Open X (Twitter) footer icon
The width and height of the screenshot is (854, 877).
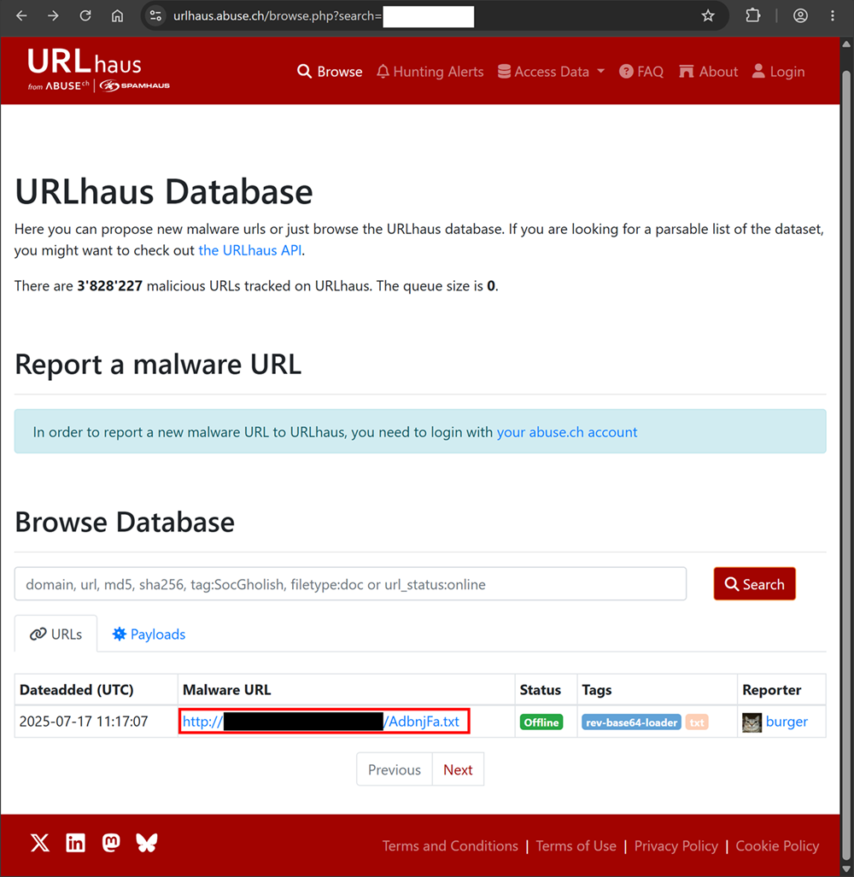point(39,842)
